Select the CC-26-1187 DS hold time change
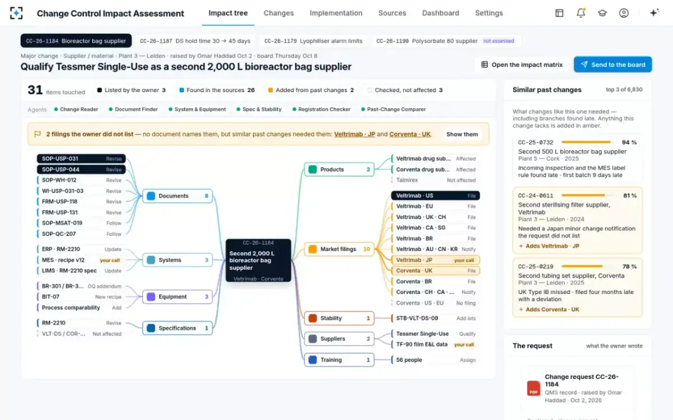The image size is (673, 420). coord(195,41)
